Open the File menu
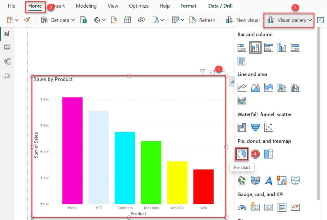The width and height of the screenshot is (327, 220). click(11, 6)
